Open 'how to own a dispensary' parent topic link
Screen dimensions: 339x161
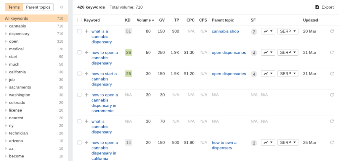pos(224,145)
